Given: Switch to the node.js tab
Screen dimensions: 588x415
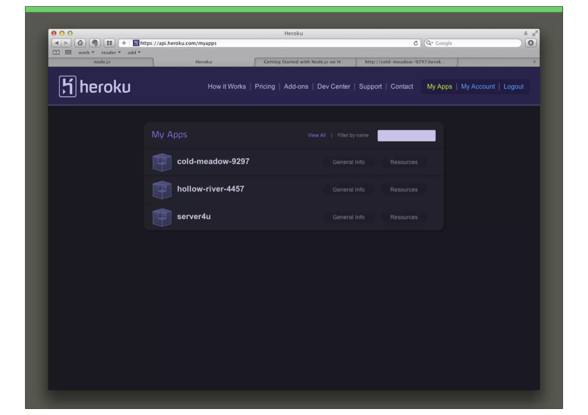Looking at the screenshot, I should [102, 62].
